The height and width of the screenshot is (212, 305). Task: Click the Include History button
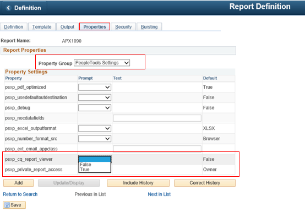click(x=138, y=183)
